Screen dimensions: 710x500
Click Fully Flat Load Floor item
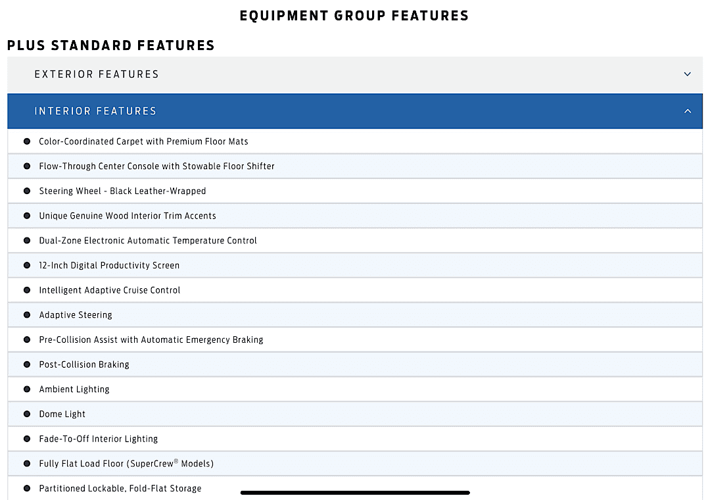click(126, 464)
